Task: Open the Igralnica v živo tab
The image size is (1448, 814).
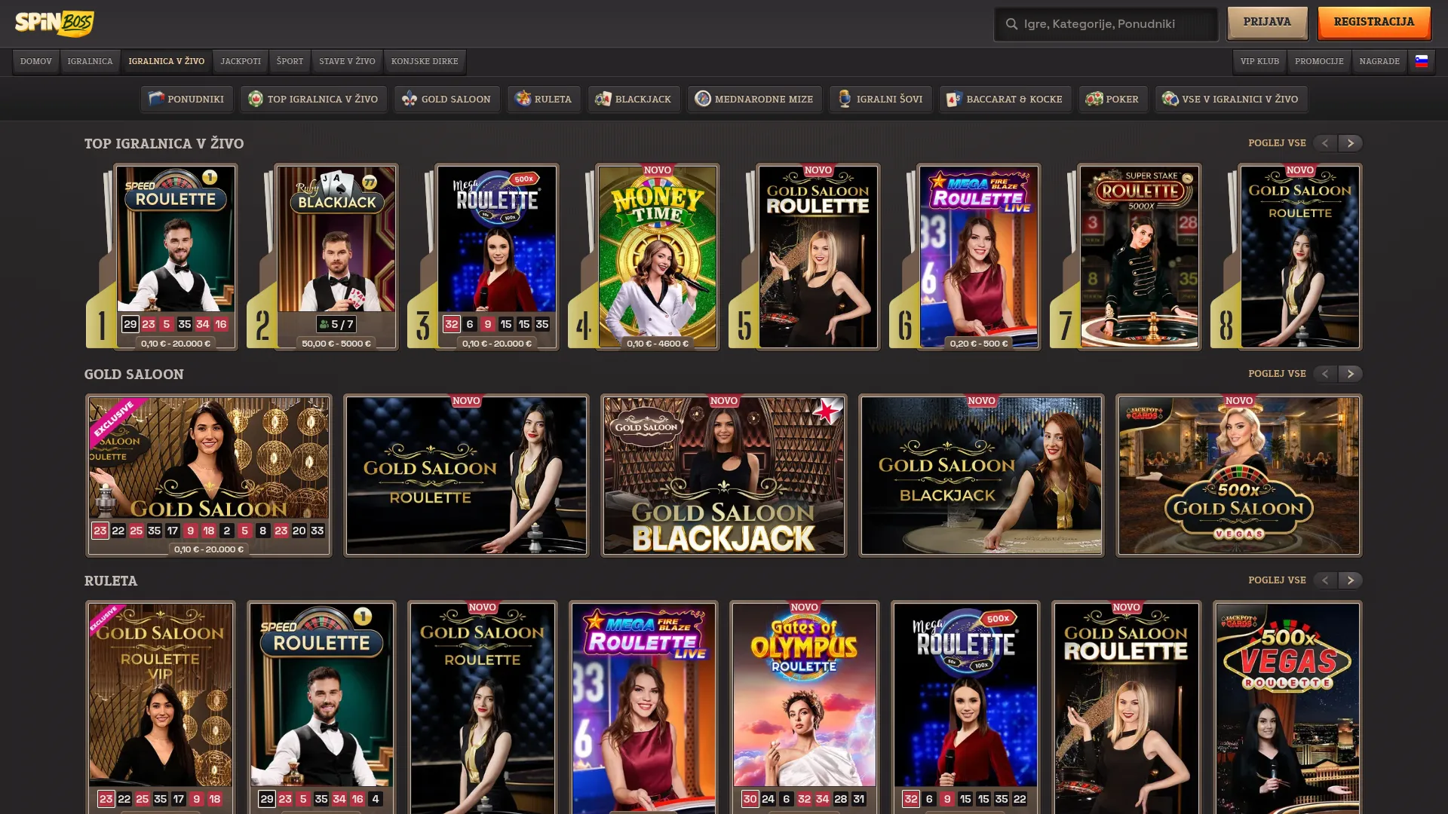Action: [x=167, y=62]
